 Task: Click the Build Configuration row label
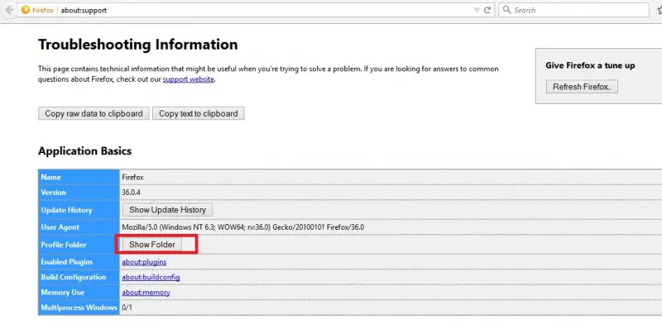[x=74, y=277]
